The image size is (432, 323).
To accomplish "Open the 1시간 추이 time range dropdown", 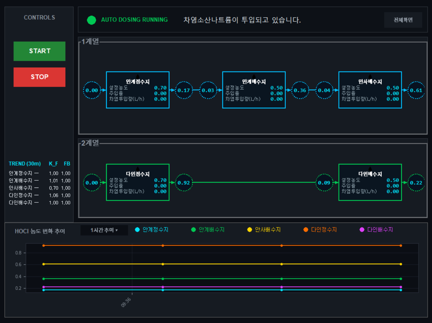I will coord(104,230).
